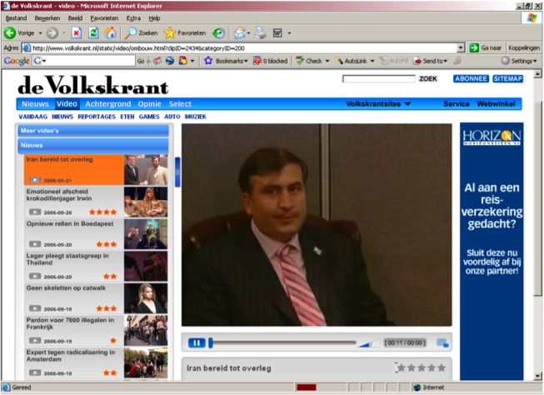Click the video progress seek bar
This screenshot has width=544, height=395.
click(x=283, y=342)
